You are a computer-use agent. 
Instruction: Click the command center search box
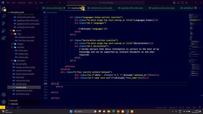tap(106, 3)
